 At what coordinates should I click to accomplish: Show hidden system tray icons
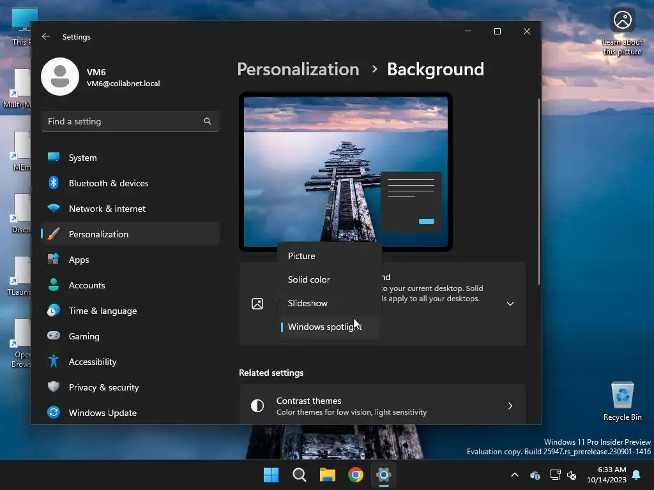click(x=515, y=475)
